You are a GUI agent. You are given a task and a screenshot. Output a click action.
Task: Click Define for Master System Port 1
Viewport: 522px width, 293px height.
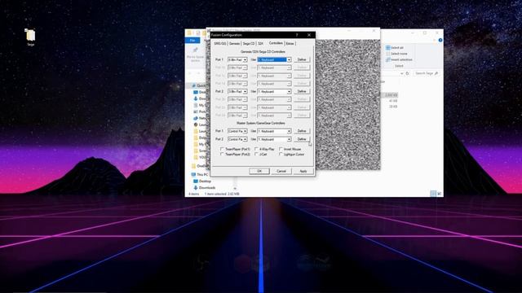pyautogui.click(x=302, y=131)
